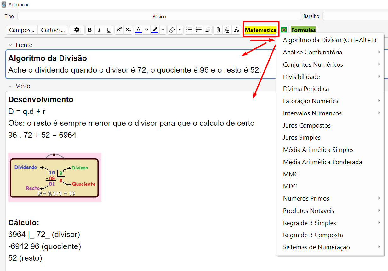Click the Campos... button
The image size is (388, 271).
click(22, 30)
